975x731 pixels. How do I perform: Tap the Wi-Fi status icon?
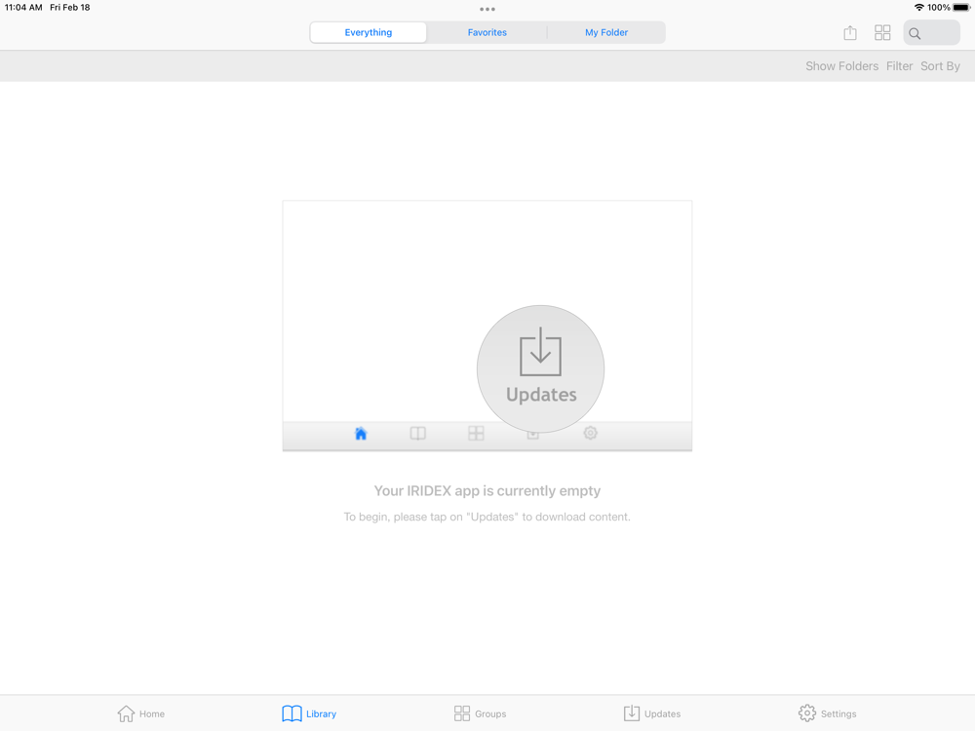coord(918,8)
